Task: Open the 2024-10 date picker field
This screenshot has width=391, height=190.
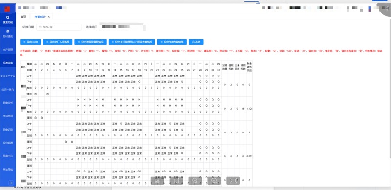Action: (59, 27)
